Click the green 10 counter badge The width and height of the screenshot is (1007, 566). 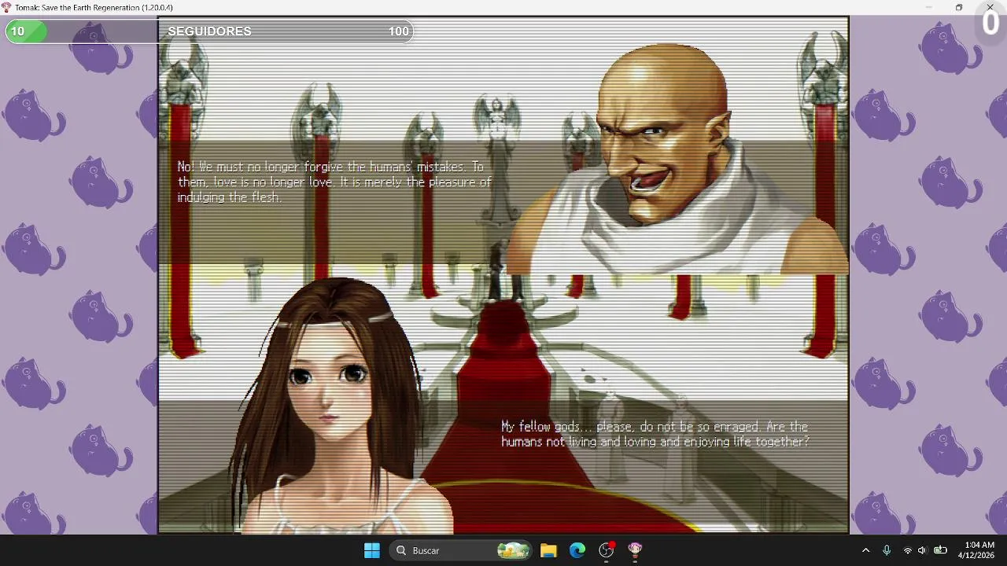(x=25, y=31)
